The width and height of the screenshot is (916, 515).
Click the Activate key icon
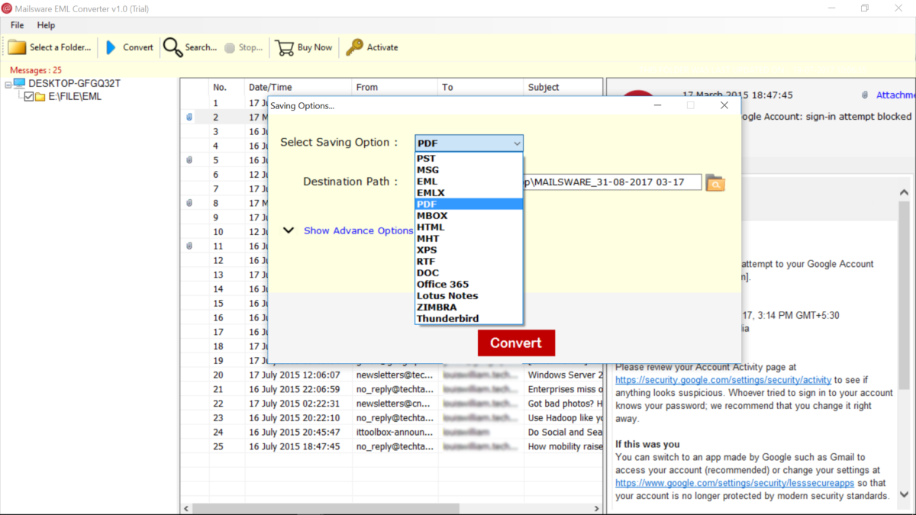click(x=354, y=47)
